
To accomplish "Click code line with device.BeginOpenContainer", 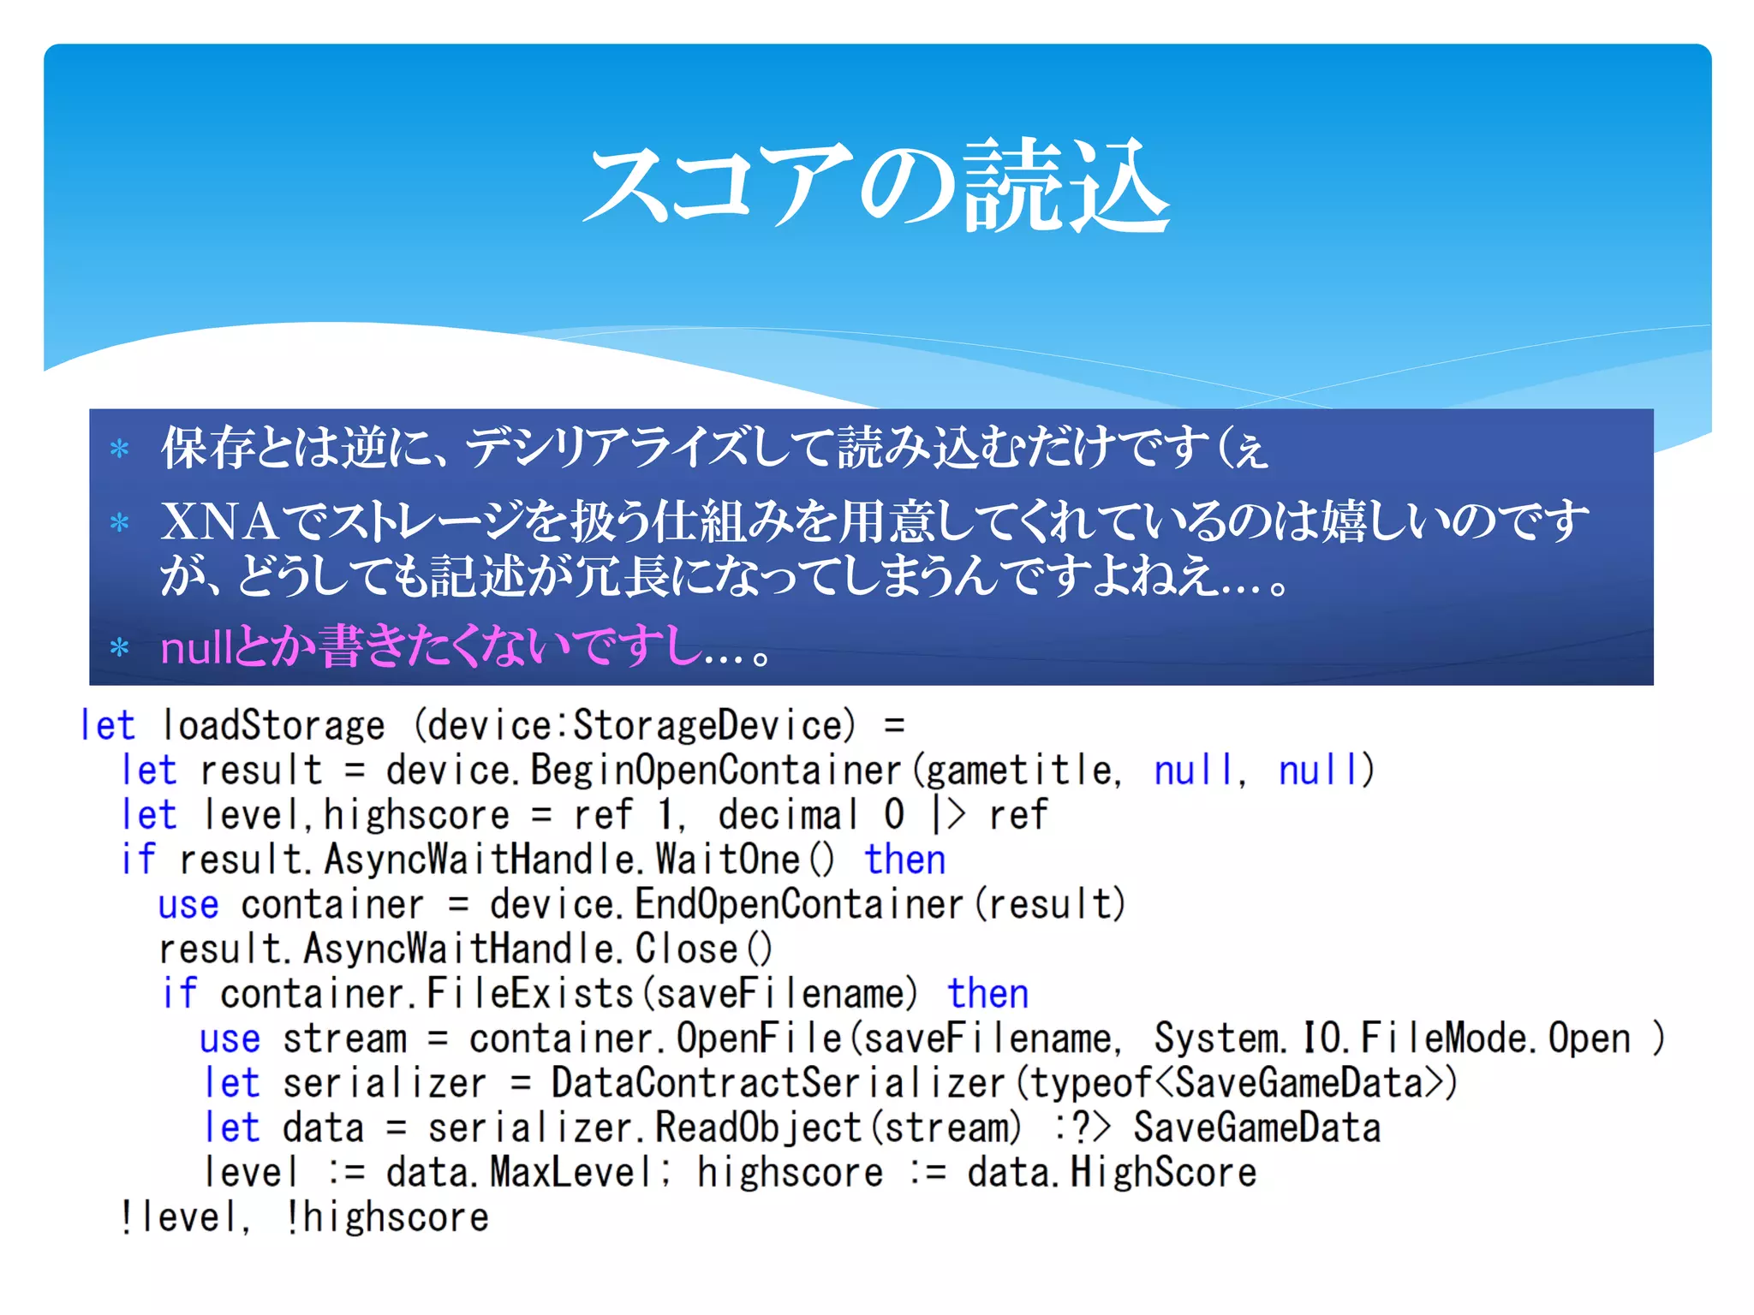I will tap(748, 770).
